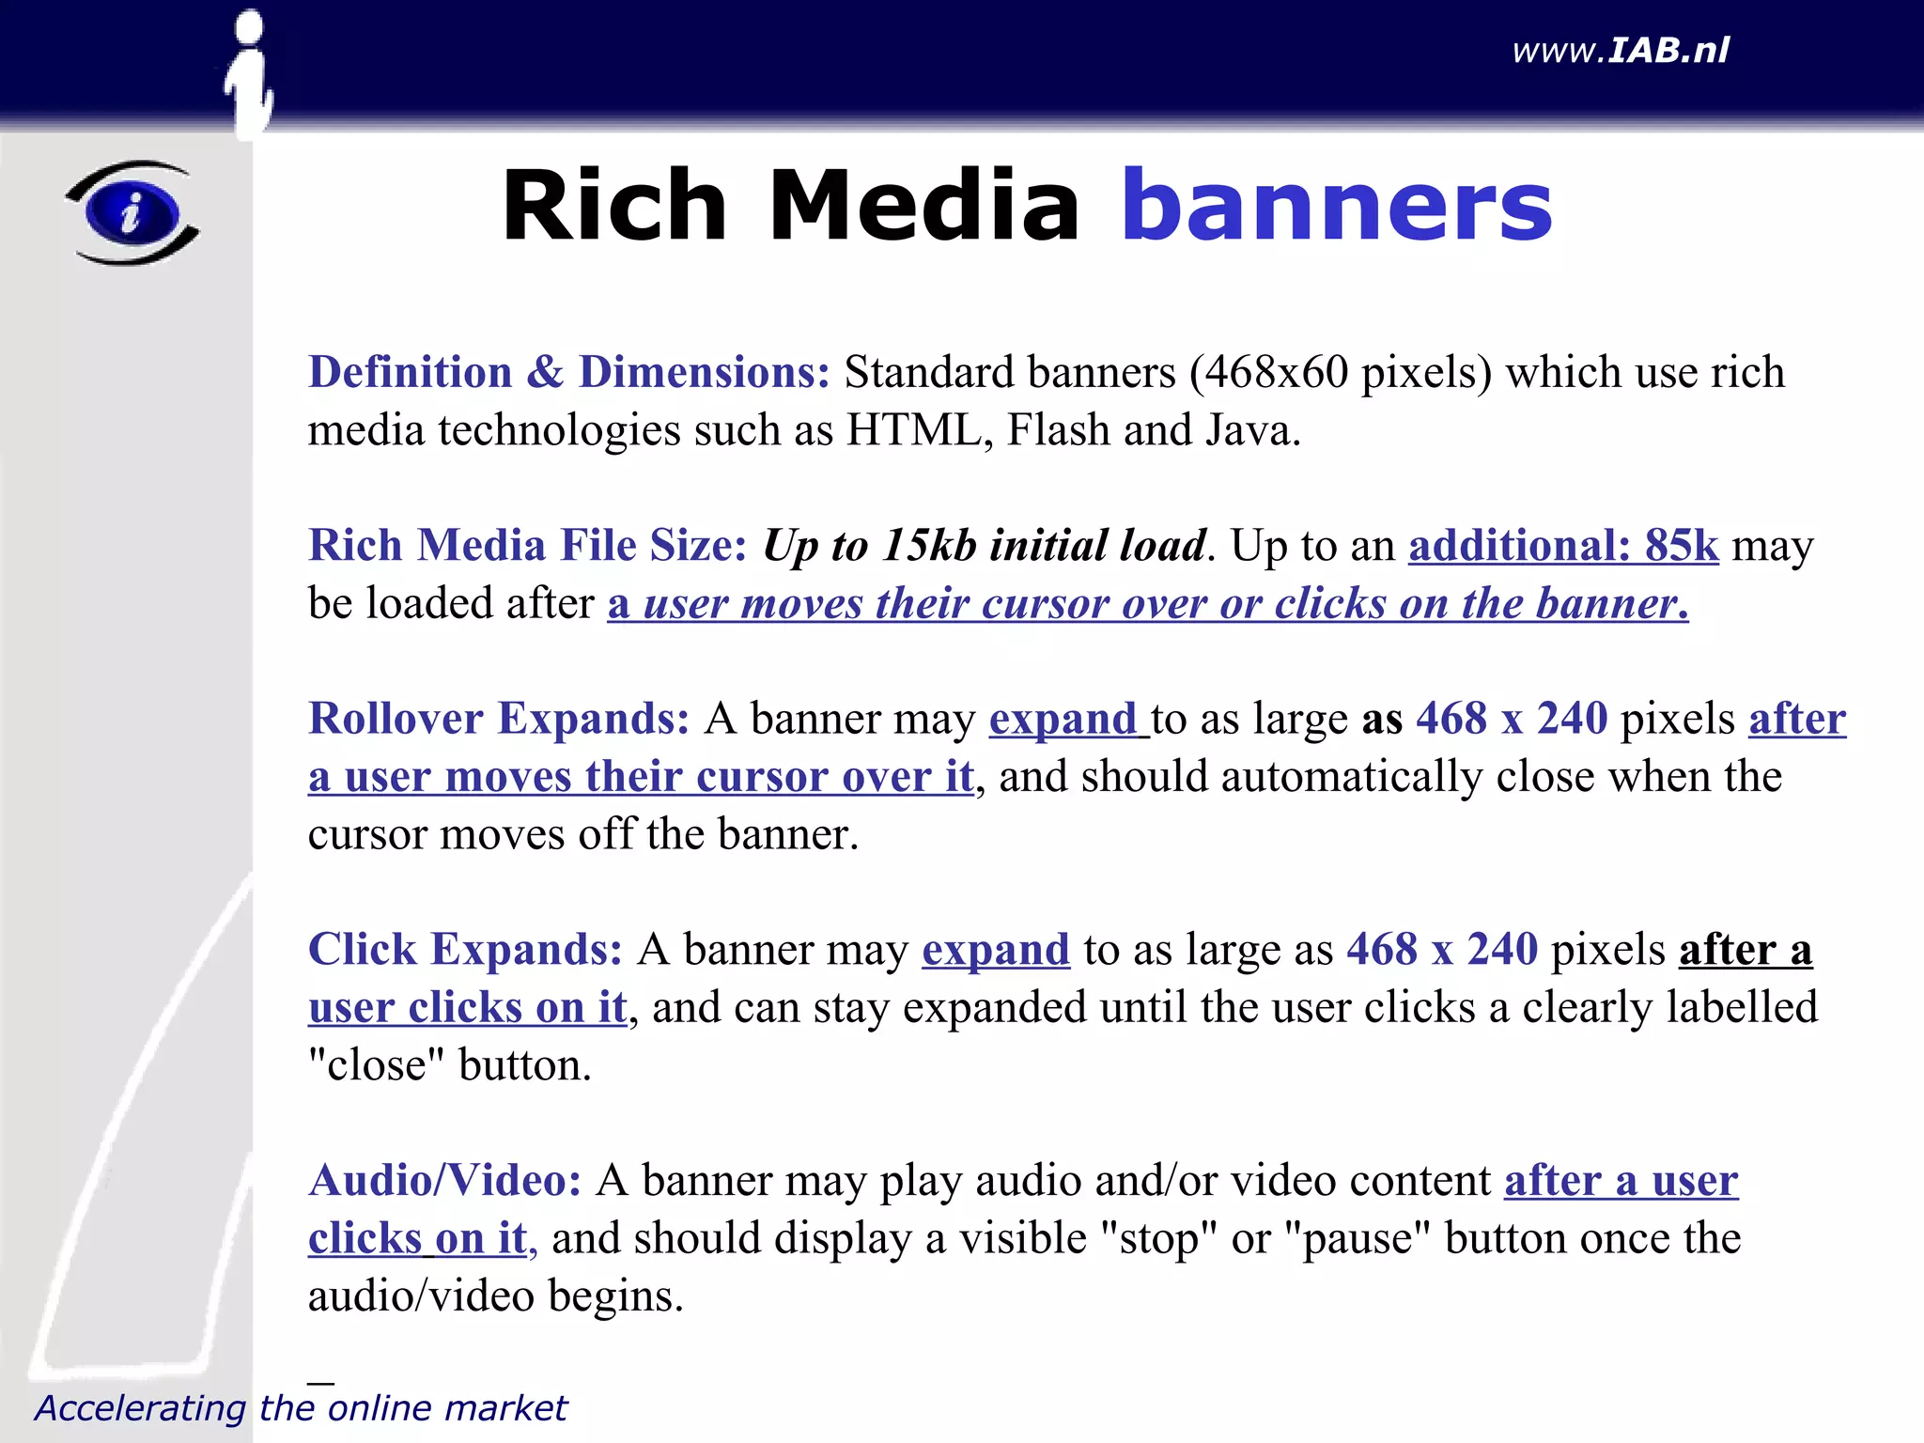This screenshot has width=1924, height=1443.
Task: Click the 'Audio/Video:' heading
Action: click(445, 1181)
